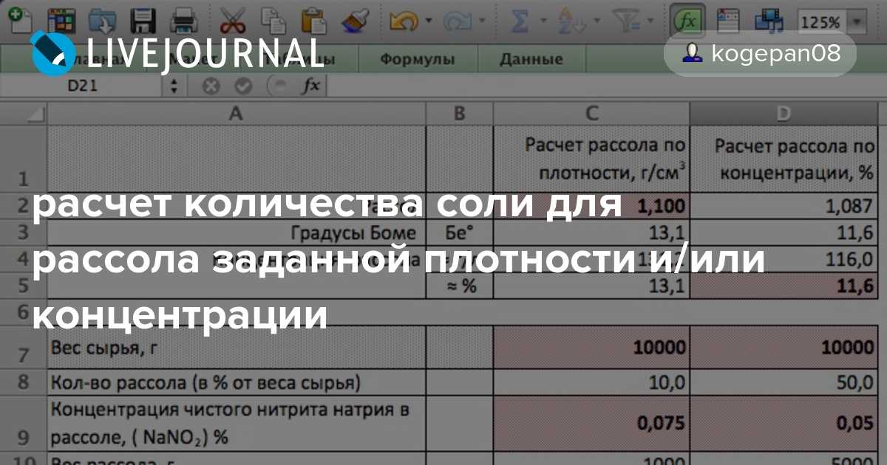Confirm entry with the formula bar checkmark
Screen dimensions: 887x465
click(x=243, y=86)
